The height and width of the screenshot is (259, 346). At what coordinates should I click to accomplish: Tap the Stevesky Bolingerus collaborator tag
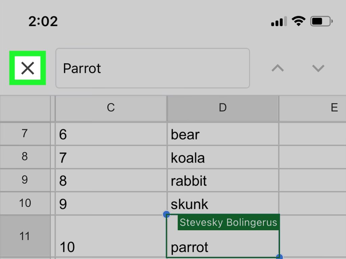[228, 223]
